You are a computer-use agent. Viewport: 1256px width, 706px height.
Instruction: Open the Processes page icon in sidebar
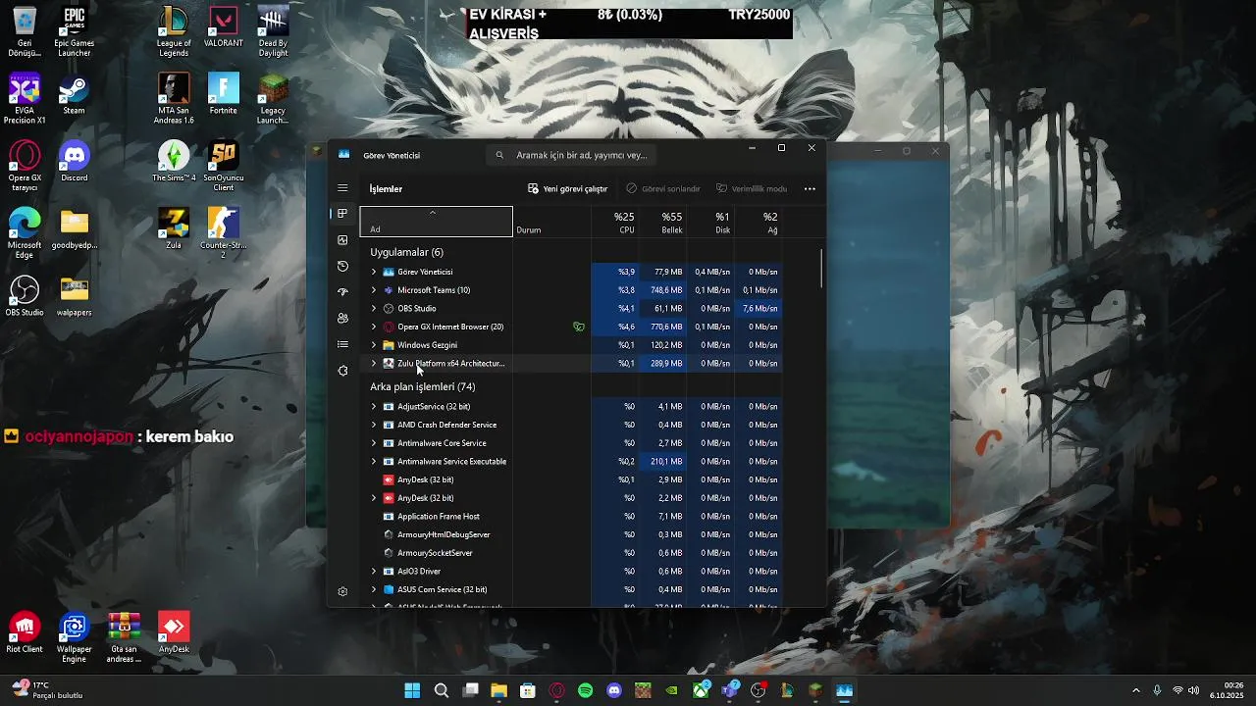(x=342, y=214)
